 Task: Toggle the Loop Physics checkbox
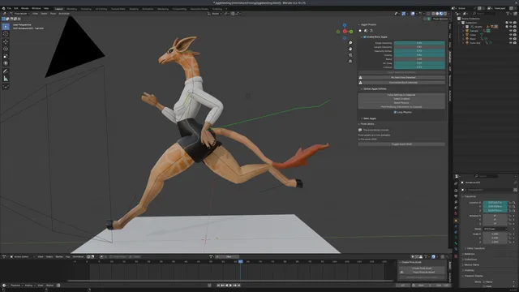(x=395, y=112)
